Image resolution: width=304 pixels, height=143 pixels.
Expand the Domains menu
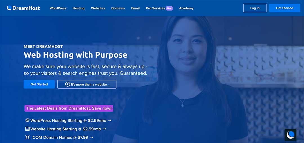tap(118, 8)
